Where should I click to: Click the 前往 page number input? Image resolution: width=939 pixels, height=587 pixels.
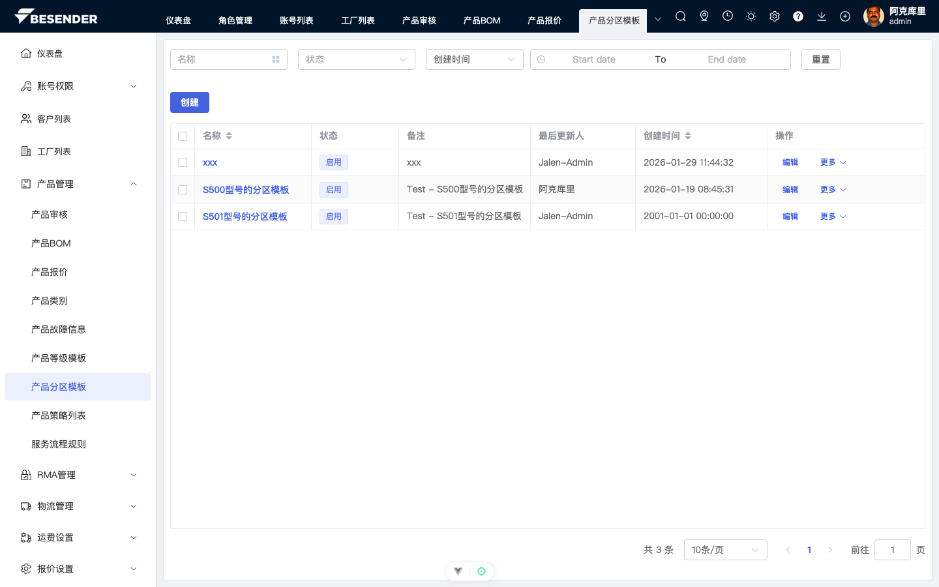pos(893,550)
